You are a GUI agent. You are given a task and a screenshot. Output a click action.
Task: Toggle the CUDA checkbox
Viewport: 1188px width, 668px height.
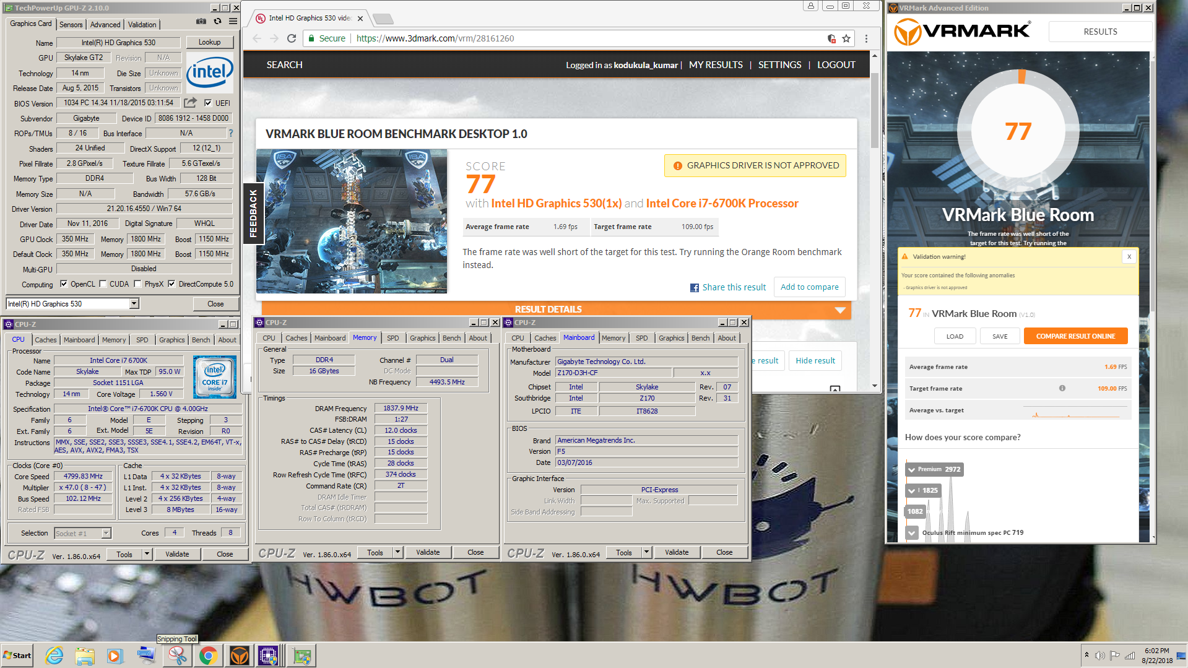point(103,284)
